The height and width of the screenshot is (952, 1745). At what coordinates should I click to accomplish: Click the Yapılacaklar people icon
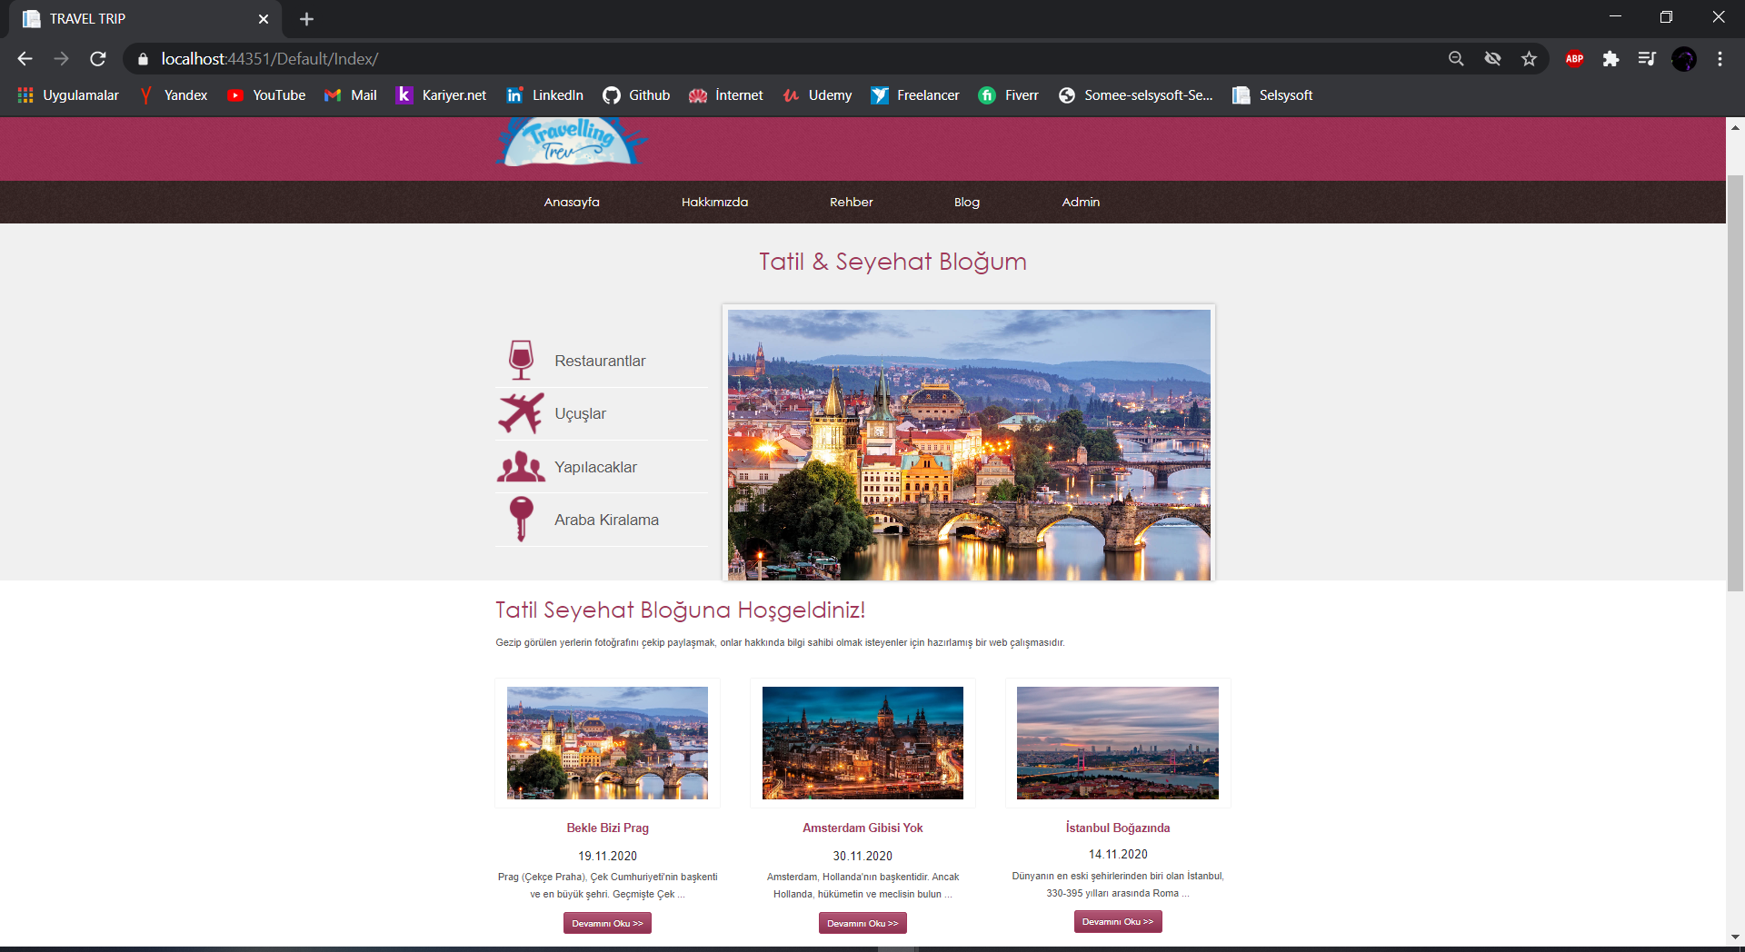pos(521,466)
